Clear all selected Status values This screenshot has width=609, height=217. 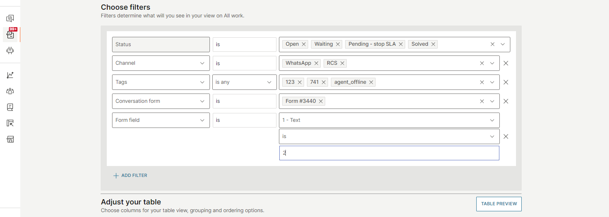[492, 44]
